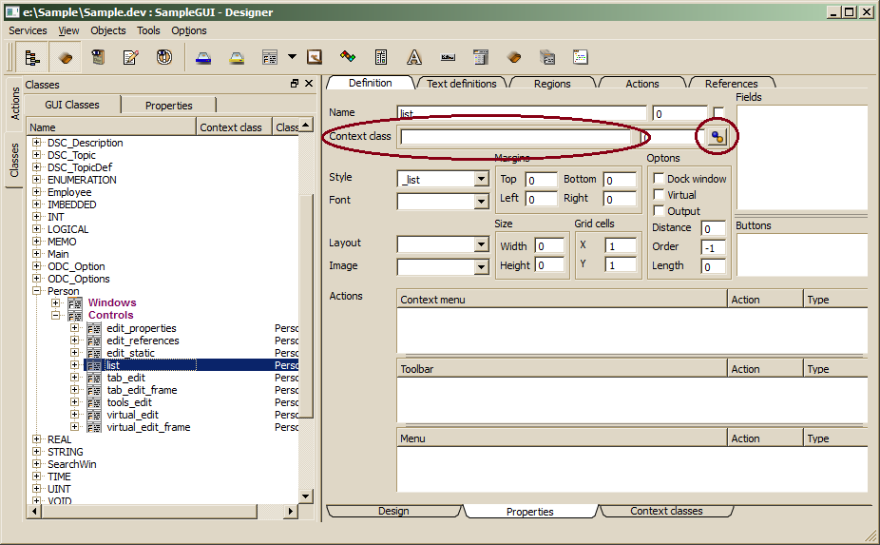Open the Layout combo box
The image size is (880, 545).
(481, 244)
